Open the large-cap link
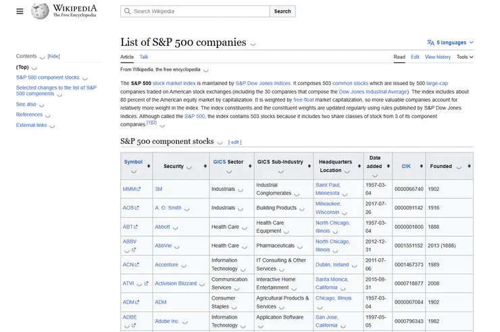The height and width of the screenshot is (332, 500). coord(437,84)
